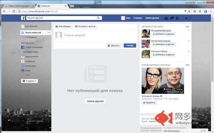The width and height of the screenshot is (214, 133).
Task: Click the blue extension icon in toolbar
Action: (205, 11)
